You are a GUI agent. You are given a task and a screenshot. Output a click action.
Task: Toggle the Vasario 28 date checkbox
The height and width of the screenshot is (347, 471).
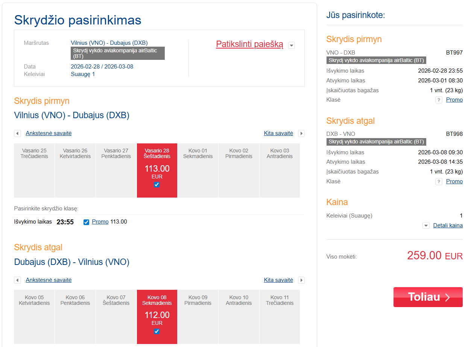157,185
